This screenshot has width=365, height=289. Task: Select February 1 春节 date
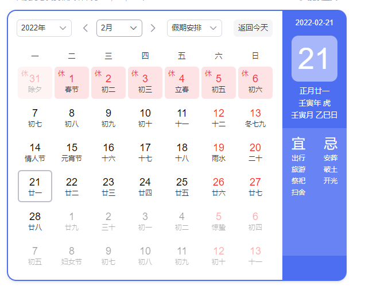click(72, 83)
